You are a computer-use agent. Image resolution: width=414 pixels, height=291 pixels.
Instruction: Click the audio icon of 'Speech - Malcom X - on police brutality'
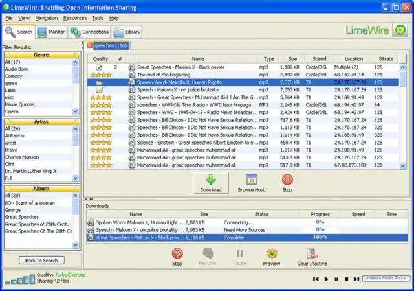click(131, 90)
